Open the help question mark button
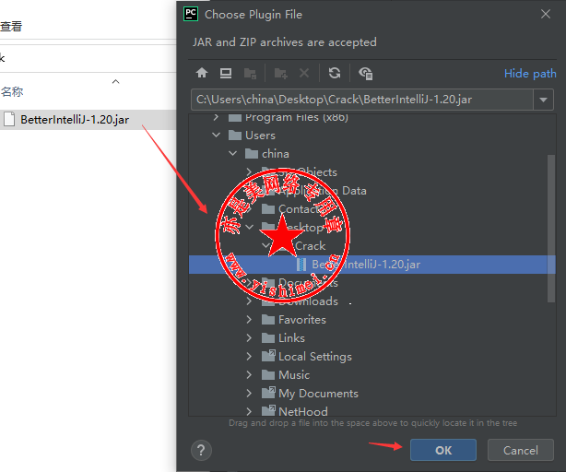Viewport: 566px width, 472px height. (x=201, y=450)
